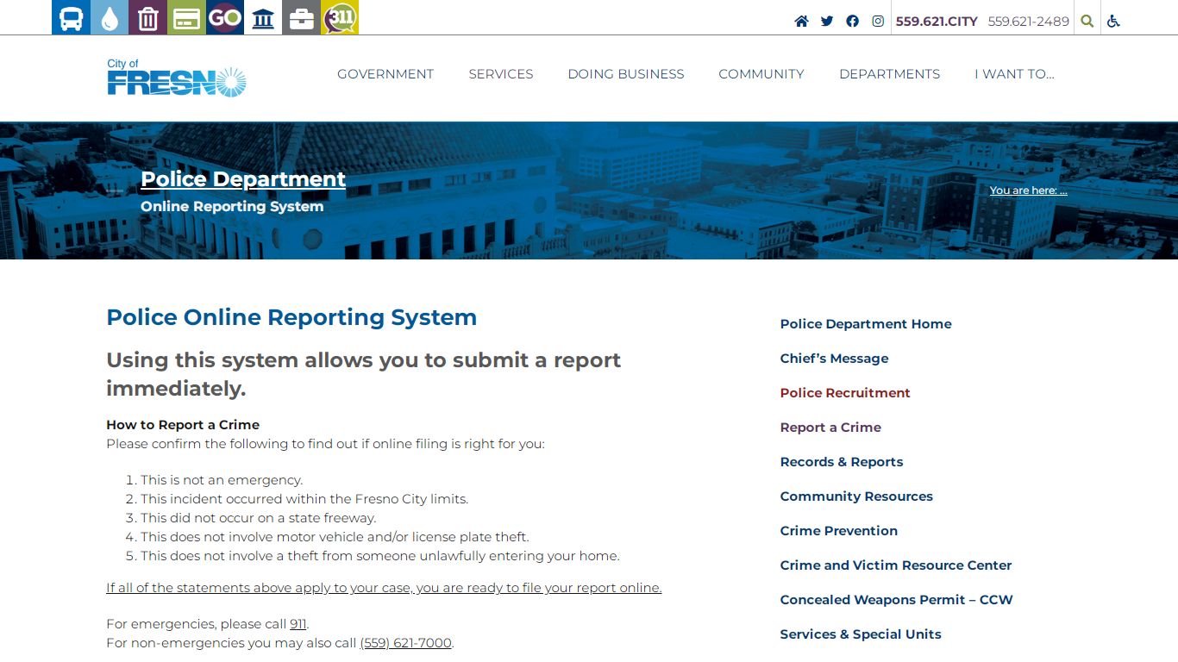Open the Twitter icon
1178x662 pixels.
(x=827, y=22)
